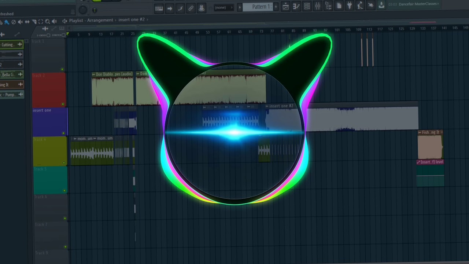The image size is (469, 264).
Task: Mute Track 2 with its green dot
Action: pos(63,104)
